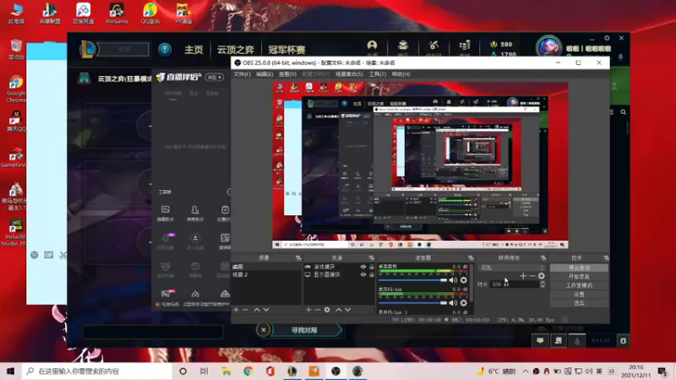Pop out the 混音器 dock panel
Screen dimensions: 676x380
pyautogui.click(x=471, y=258)
